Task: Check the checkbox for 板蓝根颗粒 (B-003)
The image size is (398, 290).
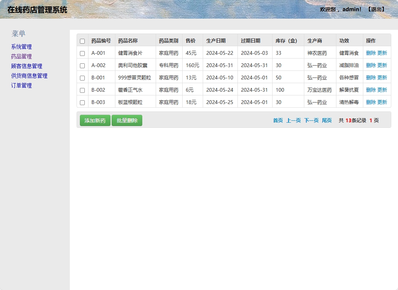Action: [82, 102]
